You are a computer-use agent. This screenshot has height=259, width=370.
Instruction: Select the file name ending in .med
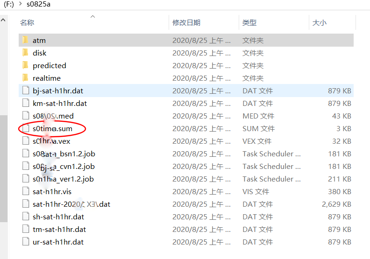53,116
